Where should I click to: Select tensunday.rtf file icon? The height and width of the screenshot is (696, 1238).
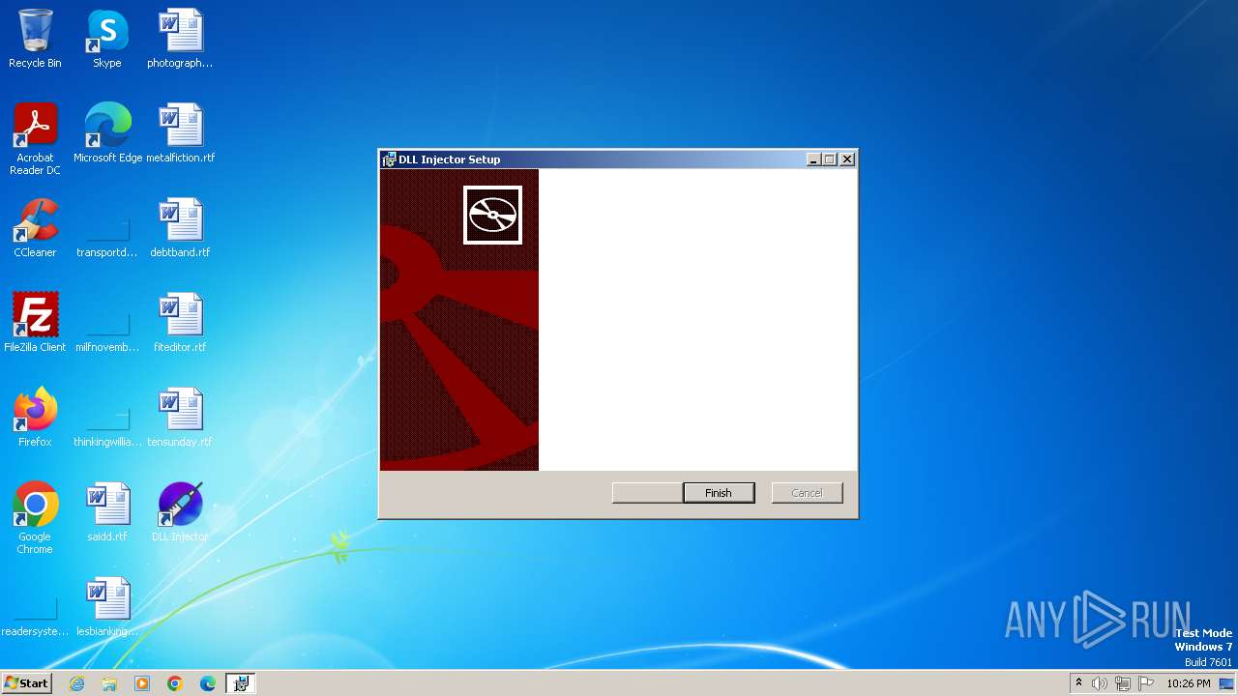(180, 418)
